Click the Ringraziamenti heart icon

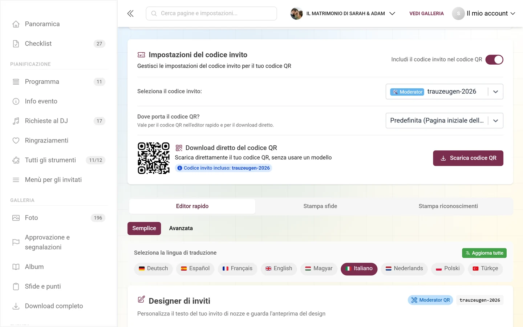tap(16, 141)
